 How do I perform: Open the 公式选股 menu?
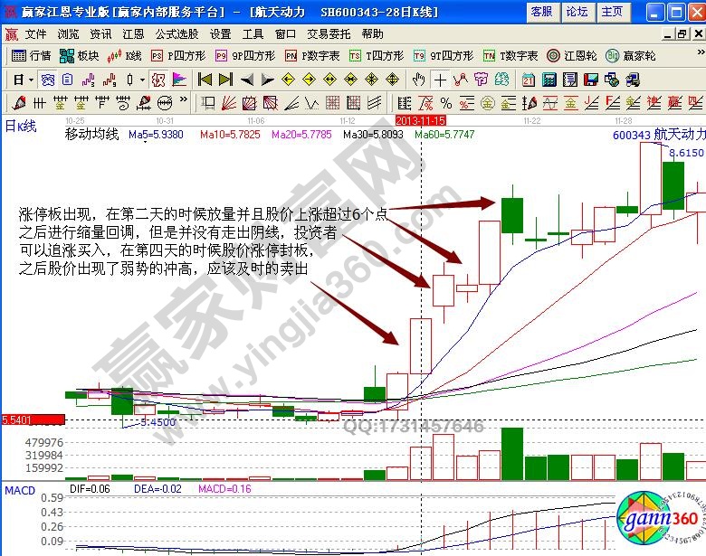[176, 33]
